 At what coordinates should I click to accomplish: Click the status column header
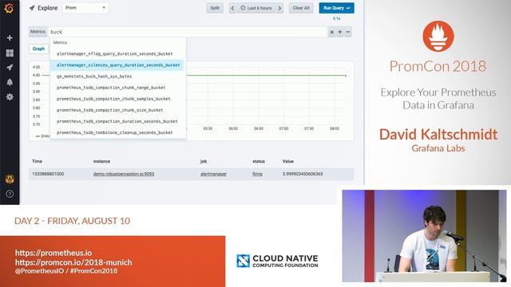[x=259, y=161]
